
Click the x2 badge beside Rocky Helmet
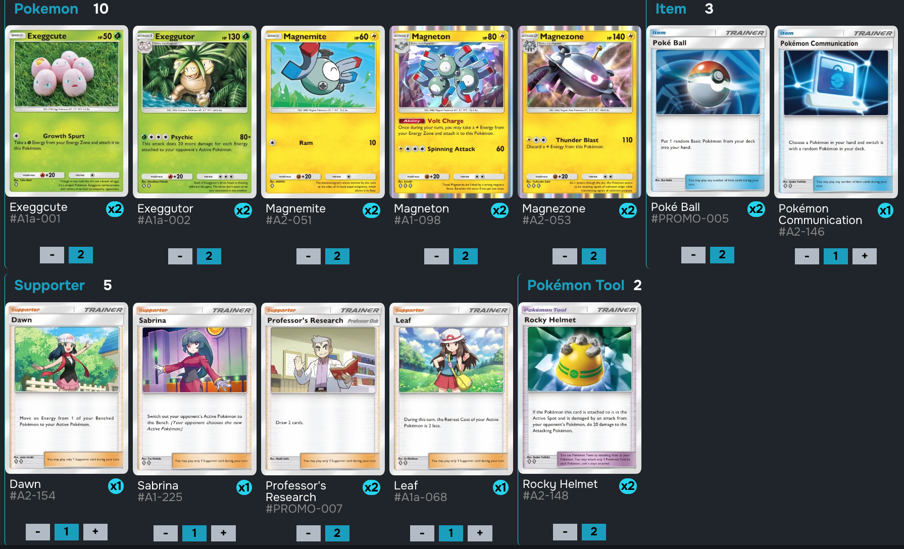(628, 486)
